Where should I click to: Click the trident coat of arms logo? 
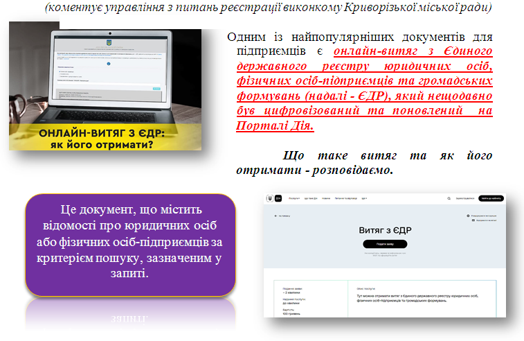click(x=270, y=198)
